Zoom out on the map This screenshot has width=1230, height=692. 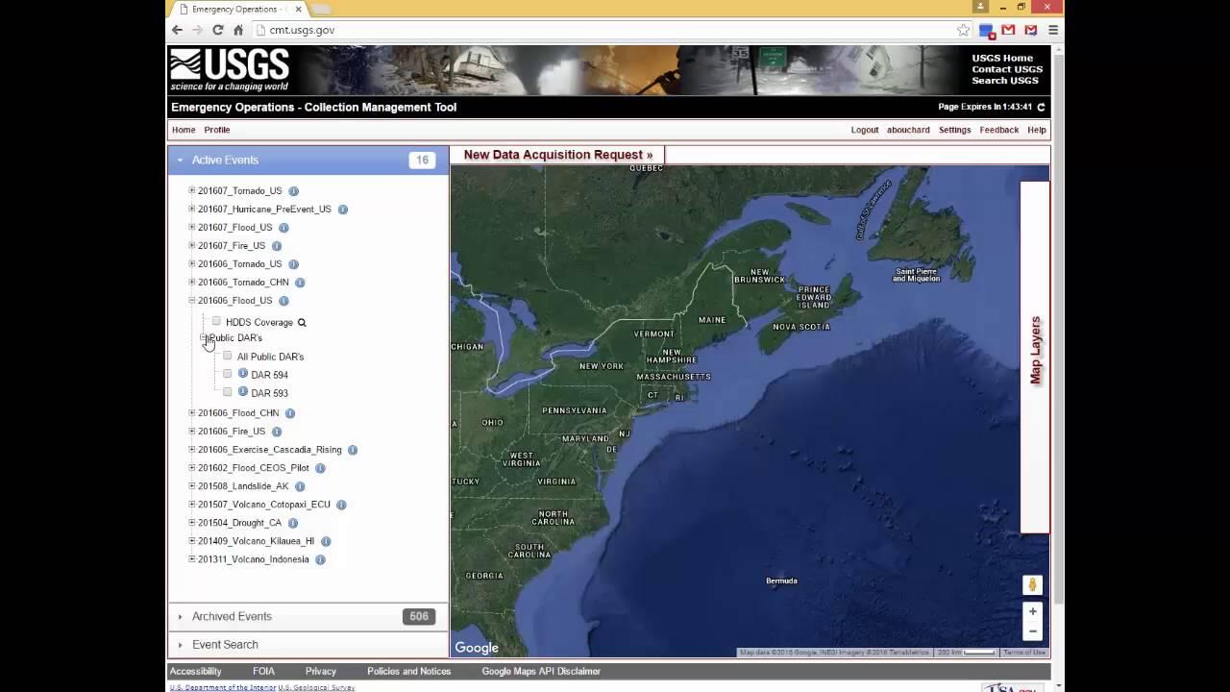(1033, 631)
